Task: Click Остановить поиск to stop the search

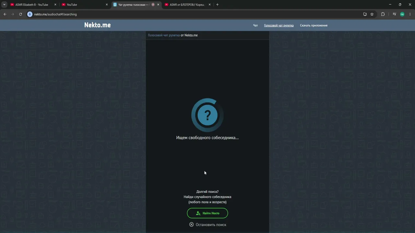Action: click(208, 225)
